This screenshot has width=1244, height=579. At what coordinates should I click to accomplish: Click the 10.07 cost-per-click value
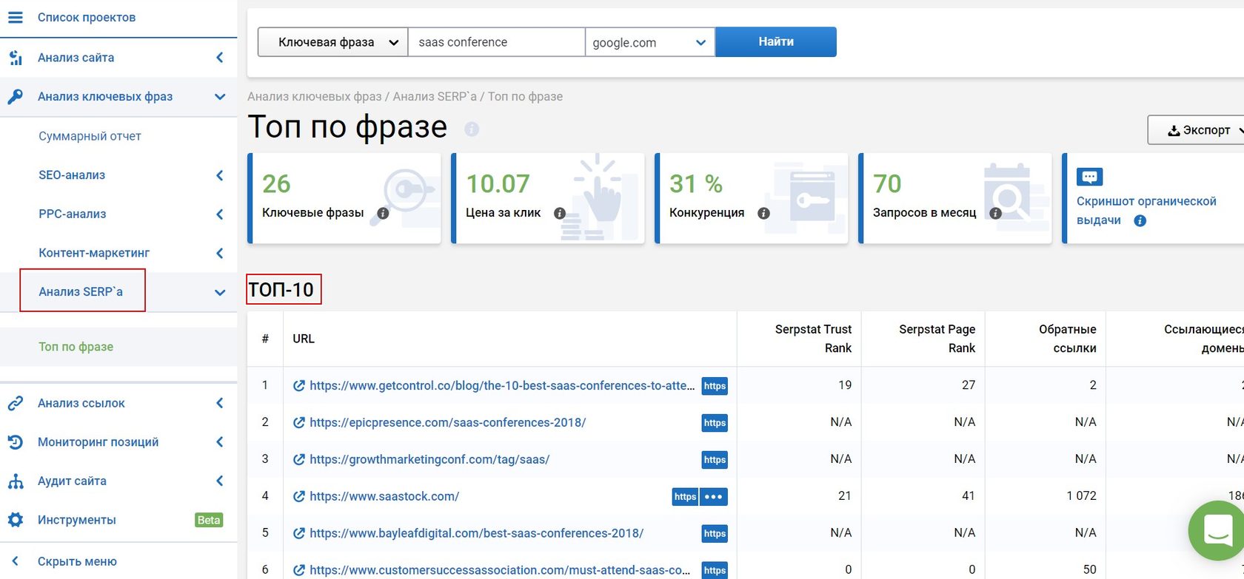pyautogui.click(x=498, y=183)
